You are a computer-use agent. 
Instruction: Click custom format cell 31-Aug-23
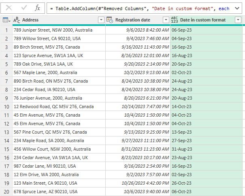[x=206, y=149]
